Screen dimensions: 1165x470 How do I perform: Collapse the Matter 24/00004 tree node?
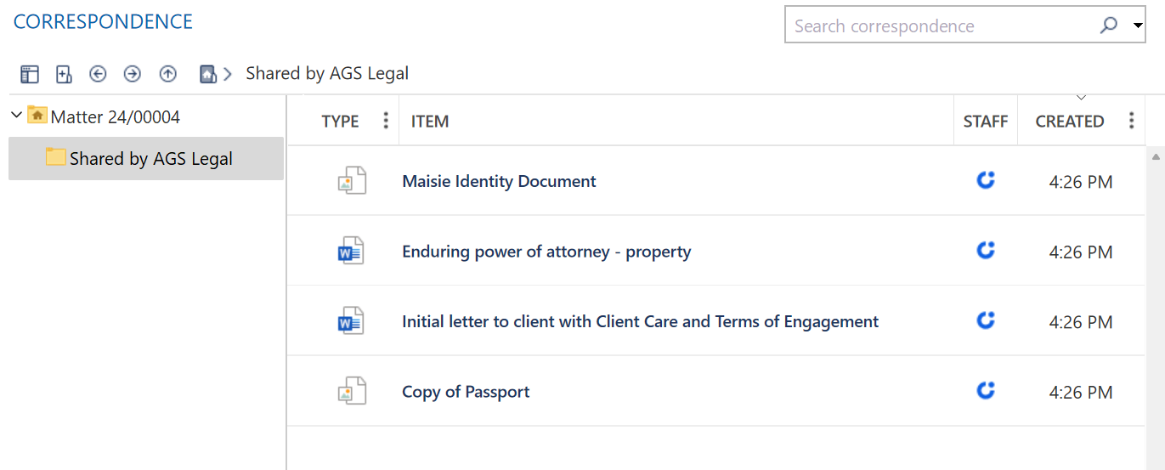(x=16, y=115)
